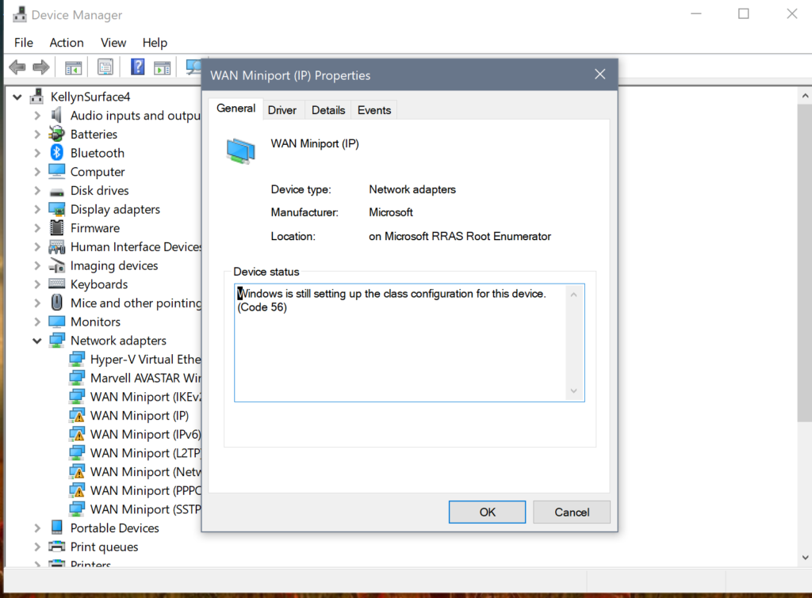Viewport: 812px width, 598px height.
Task: Confirm with the OK button
Action: click(487, 512)
